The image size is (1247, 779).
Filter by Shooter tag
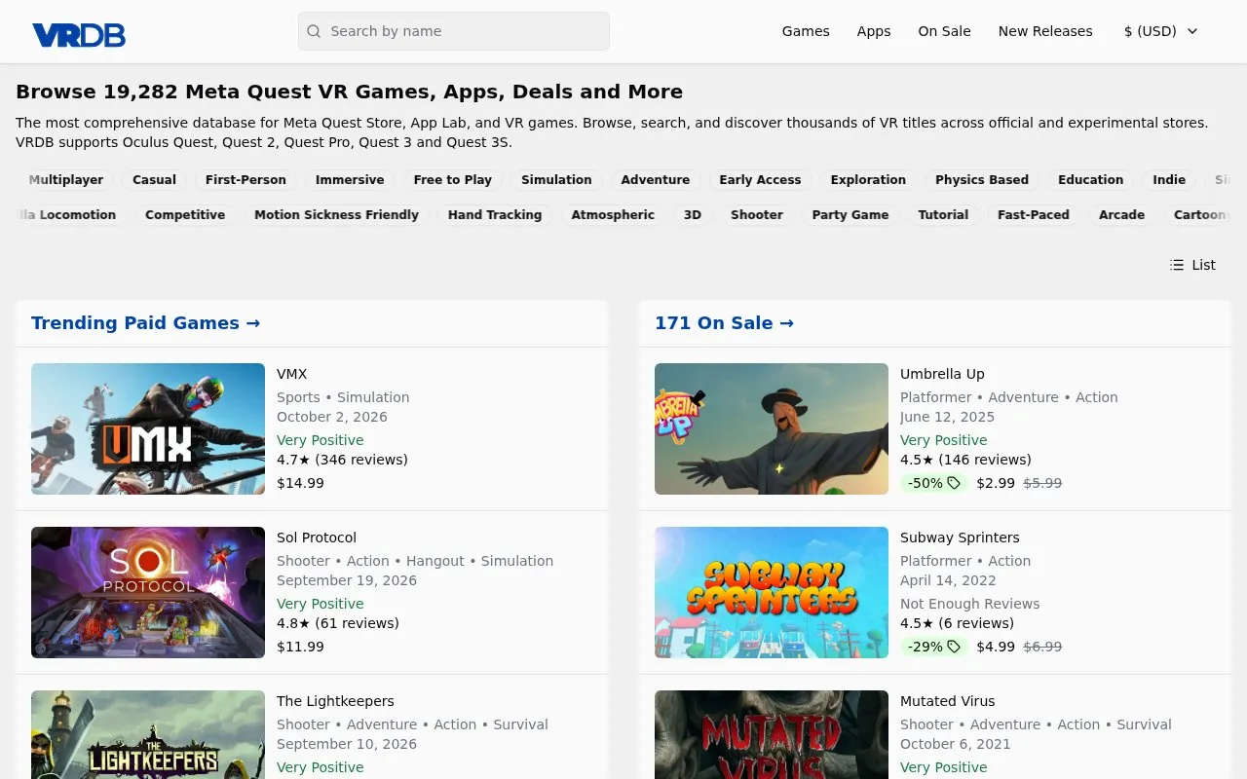coord(757,215)
